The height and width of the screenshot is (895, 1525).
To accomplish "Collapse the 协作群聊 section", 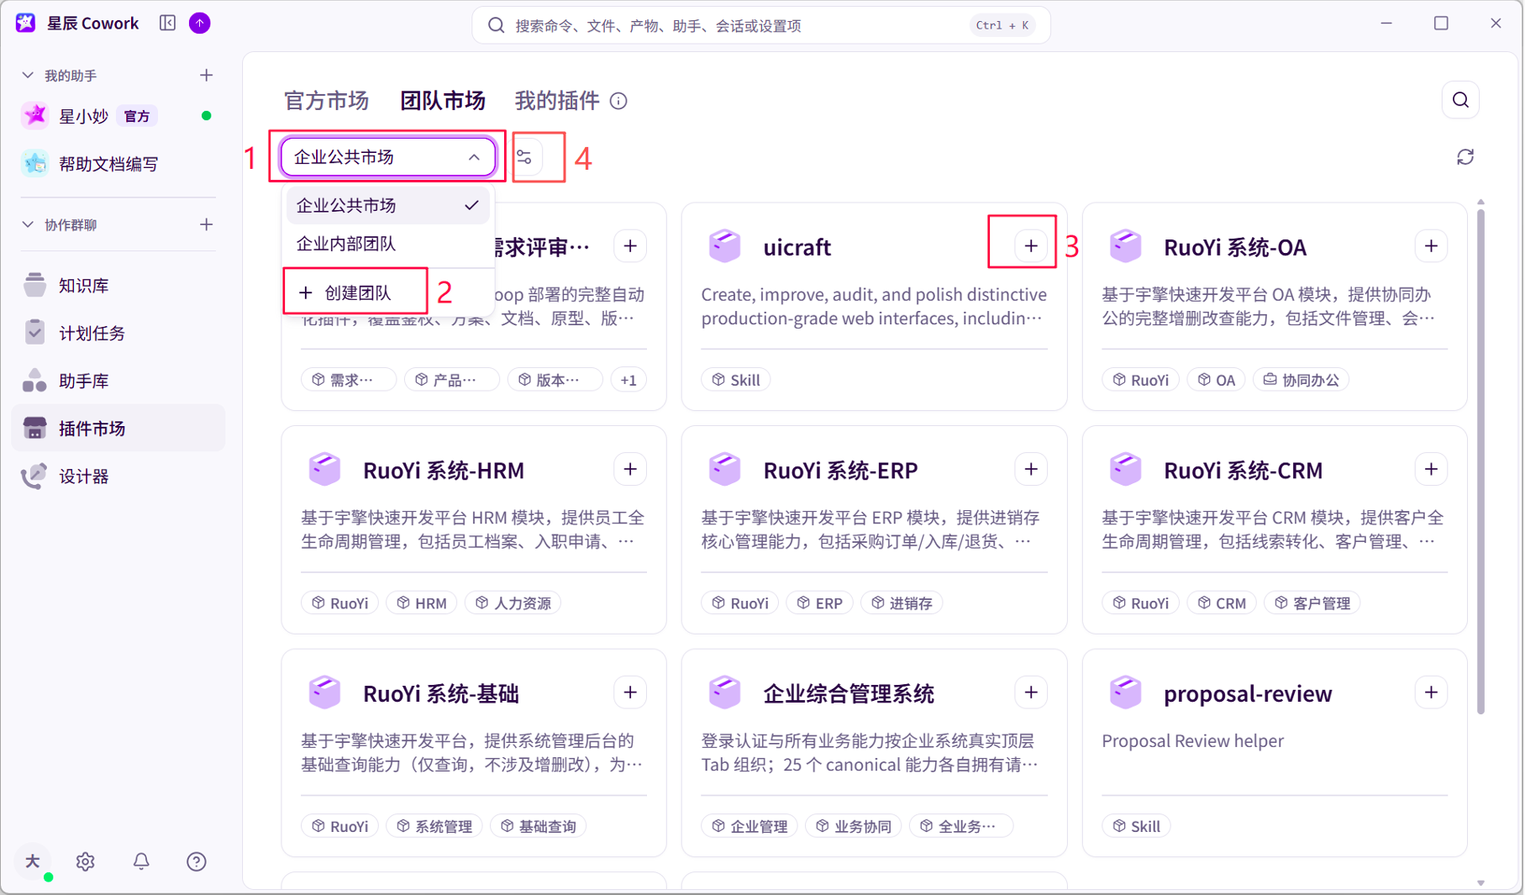I will 28,224.
